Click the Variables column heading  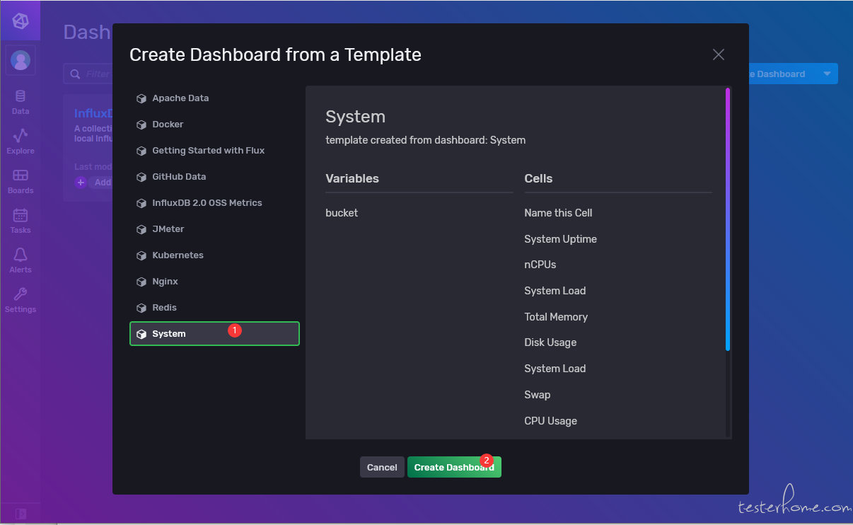352,178
